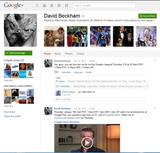Viewport: 160px width, 153px height.
Task: Click the blank silhouette follower thumbnail
Action: 30,92
